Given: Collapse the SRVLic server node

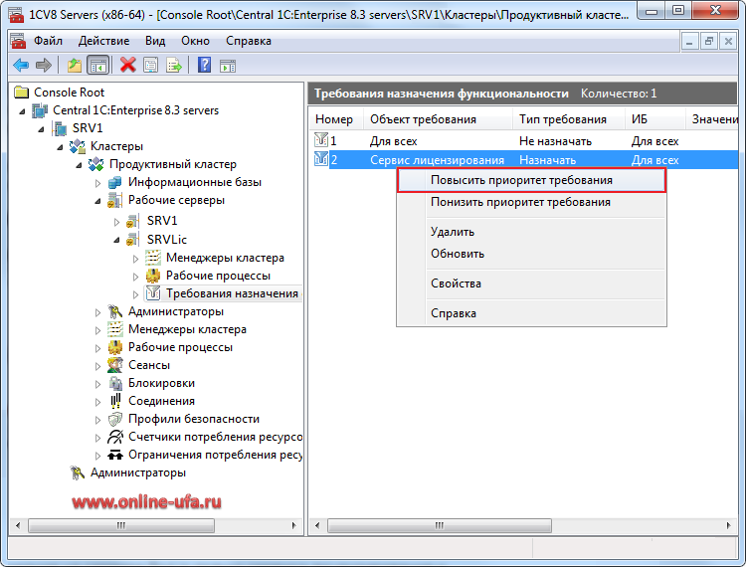Looking at the screenshot, I should coord(116,240).
